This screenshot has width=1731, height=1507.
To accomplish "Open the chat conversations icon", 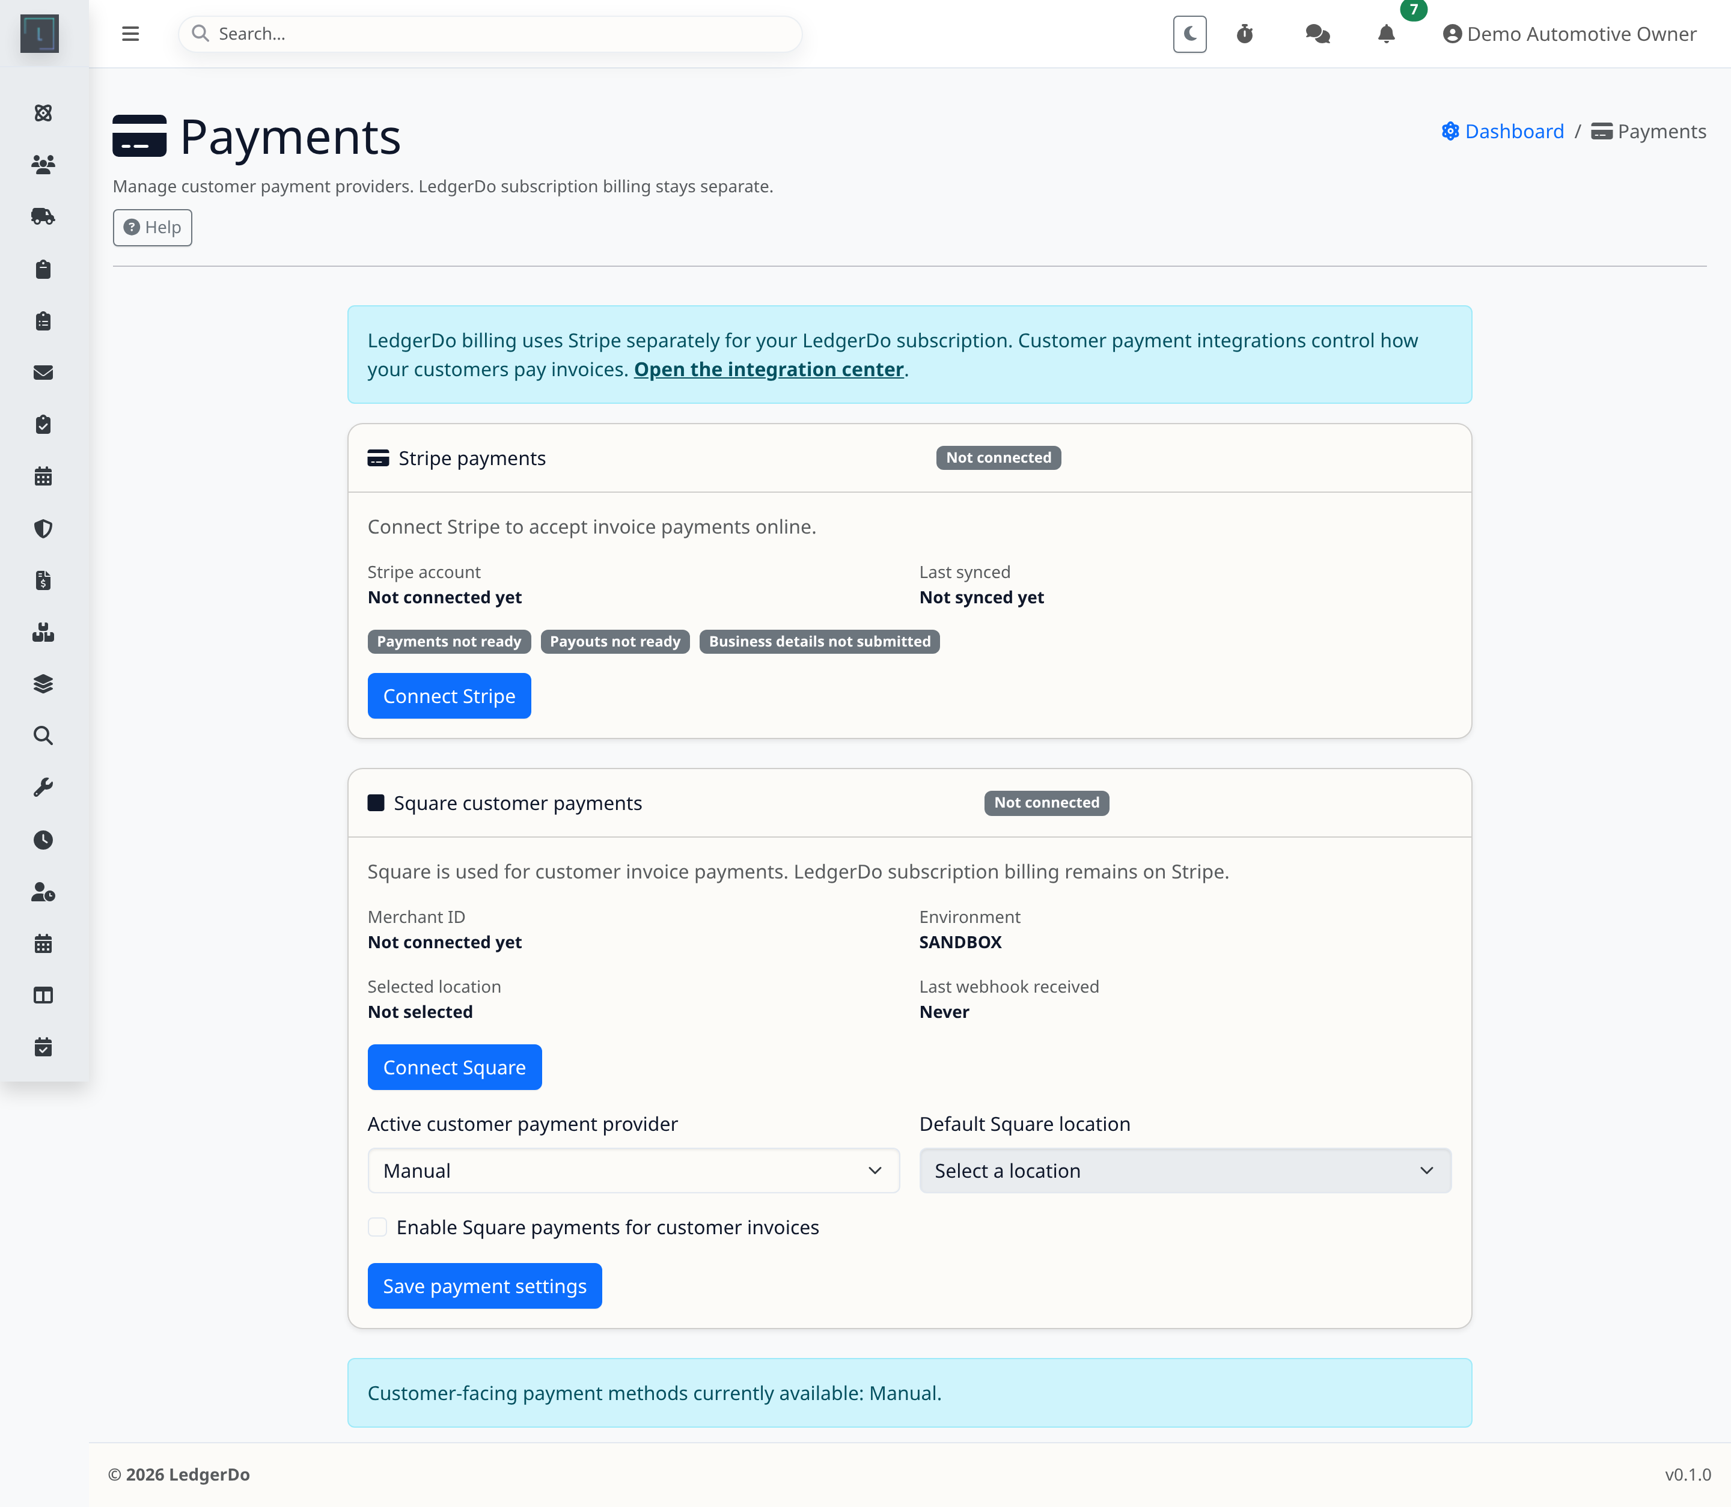I will click(x=1317, y=34).
